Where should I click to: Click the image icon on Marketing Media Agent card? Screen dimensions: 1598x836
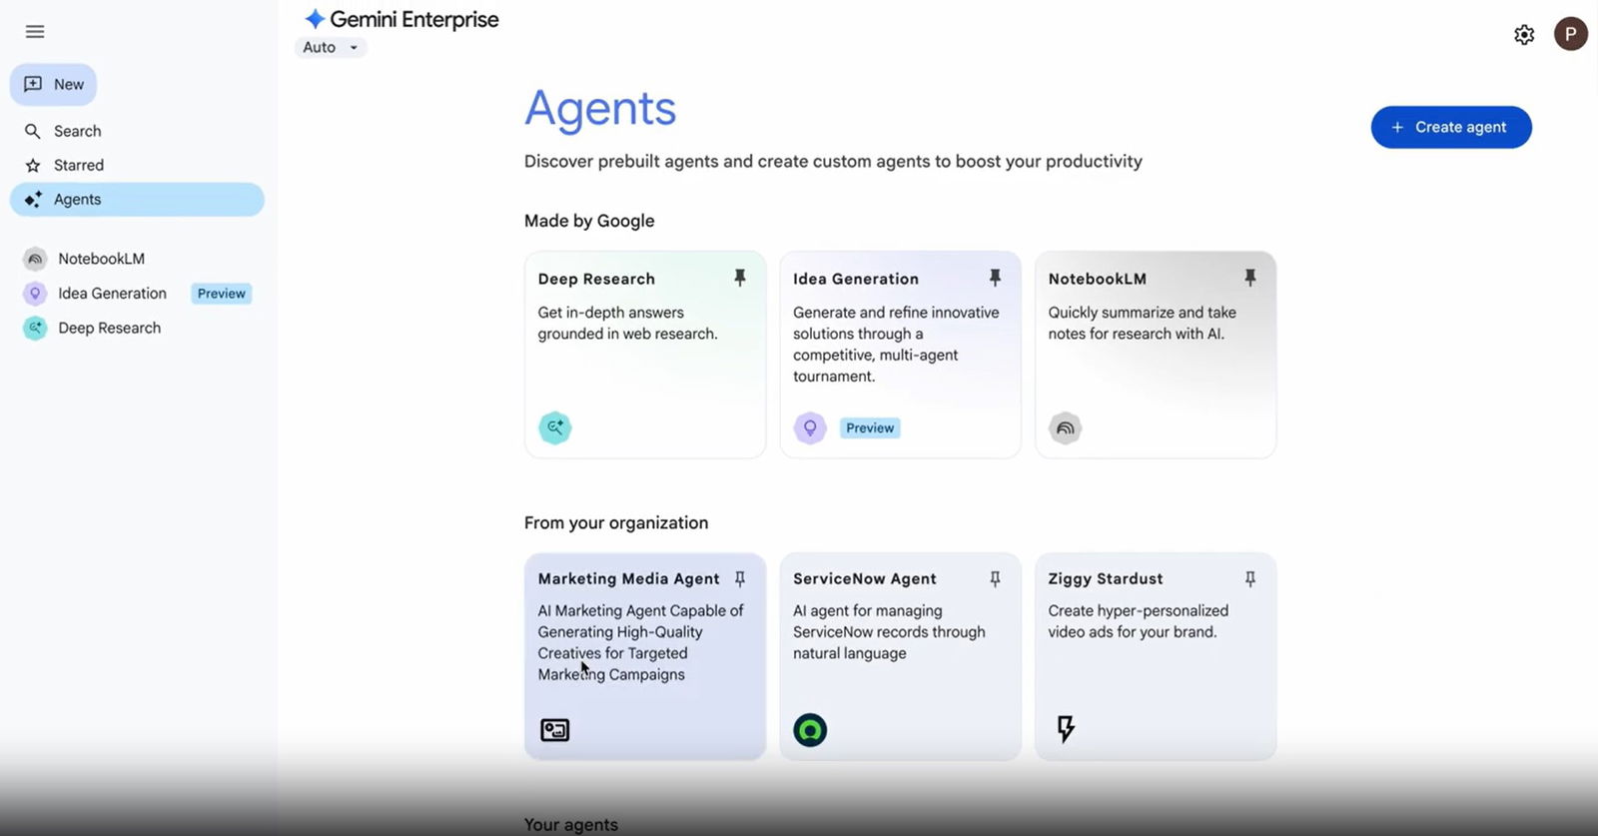555,730
